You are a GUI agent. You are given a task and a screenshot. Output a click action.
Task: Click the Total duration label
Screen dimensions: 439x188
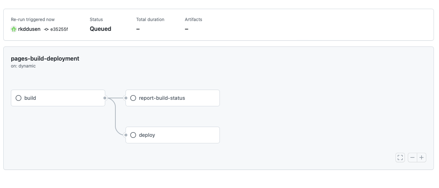pyautogui.click(x=150, y=20)
